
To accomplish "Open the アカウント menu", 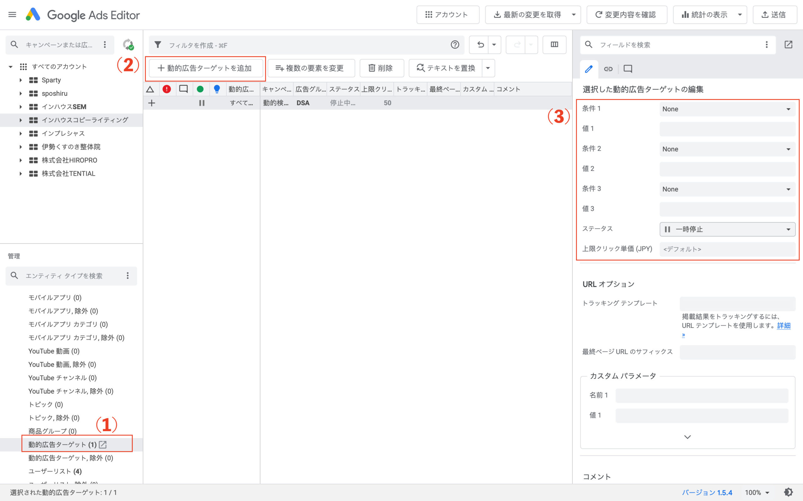I will (x=448, y=14).
